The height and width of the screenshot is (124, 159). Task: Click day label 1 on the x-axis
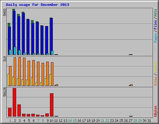pos(10,121)
